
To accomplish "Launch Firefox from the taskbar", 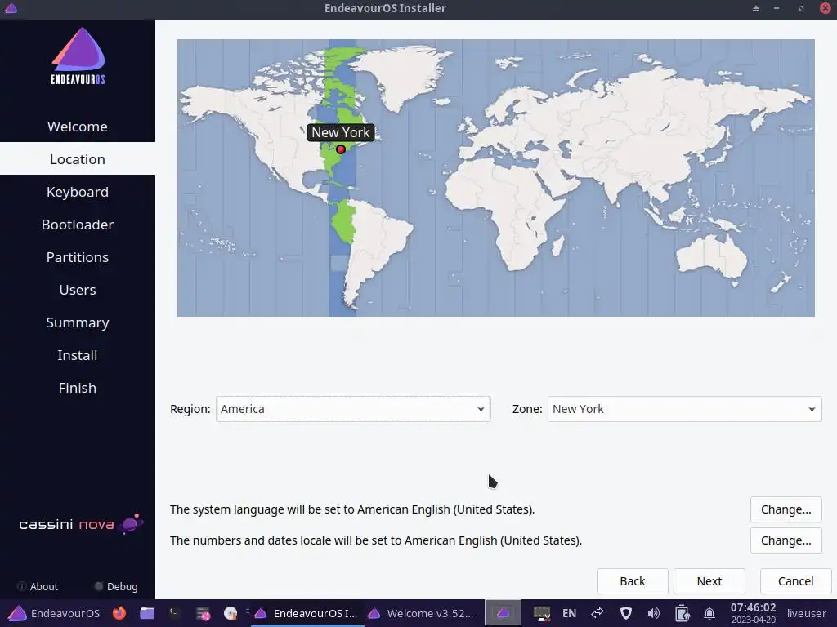I will point(119,613).
